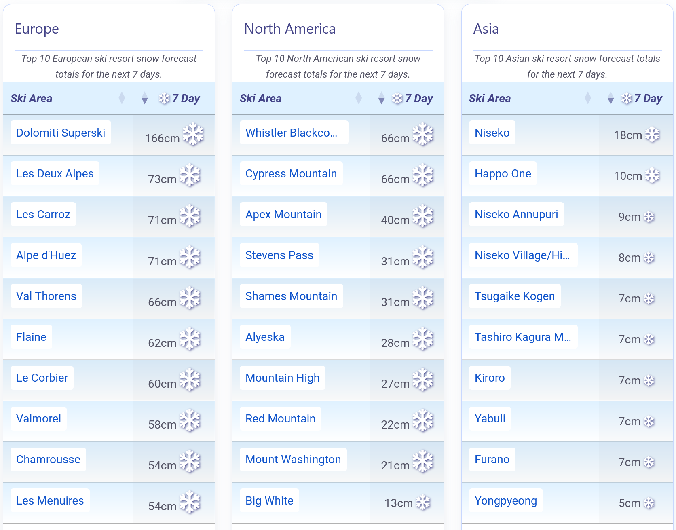Click the snowflake icon next to Niseko's 18cm
The image size is (676, 530).
pyautogui.click(x=652, y=135)
